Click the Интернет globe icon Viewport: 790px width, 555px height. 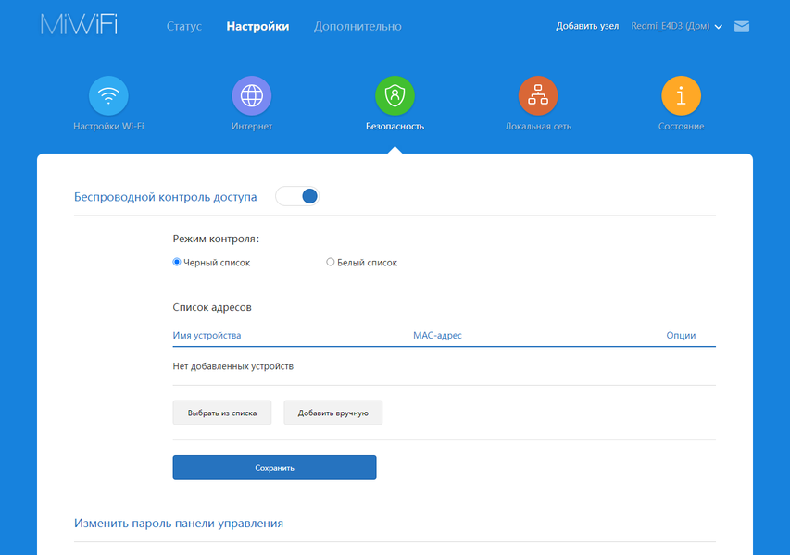pos(251,95)
